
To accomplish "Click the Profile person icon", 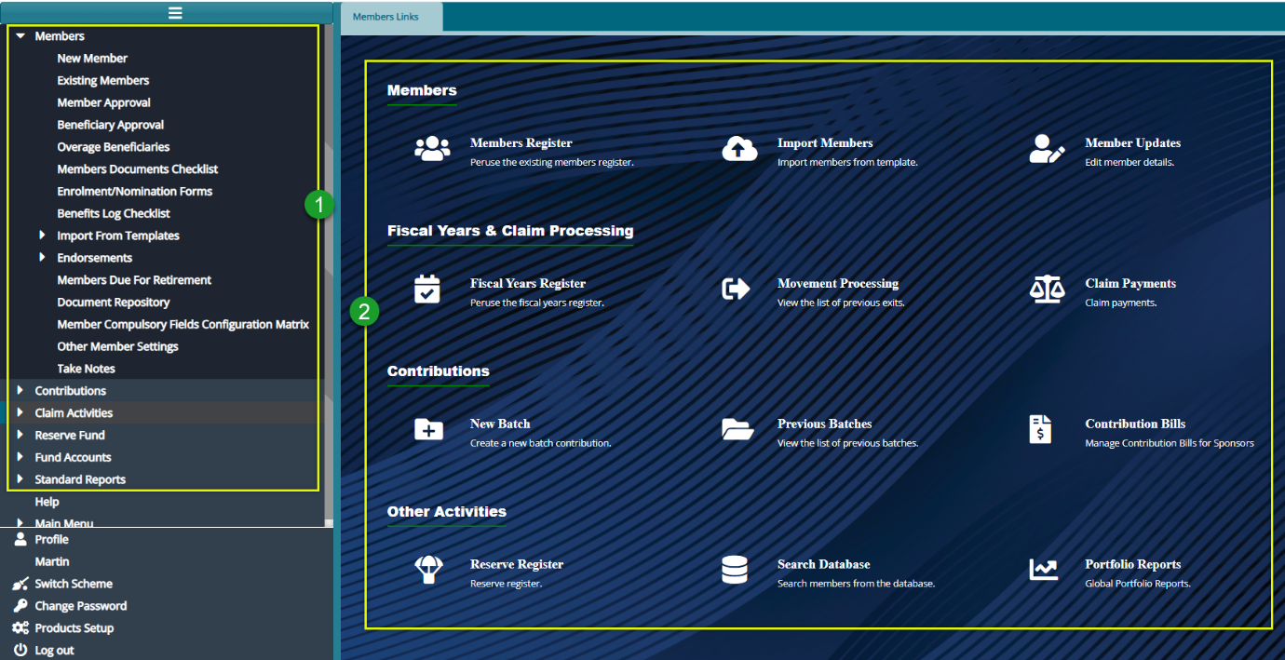I will click(x=20, y=539).
